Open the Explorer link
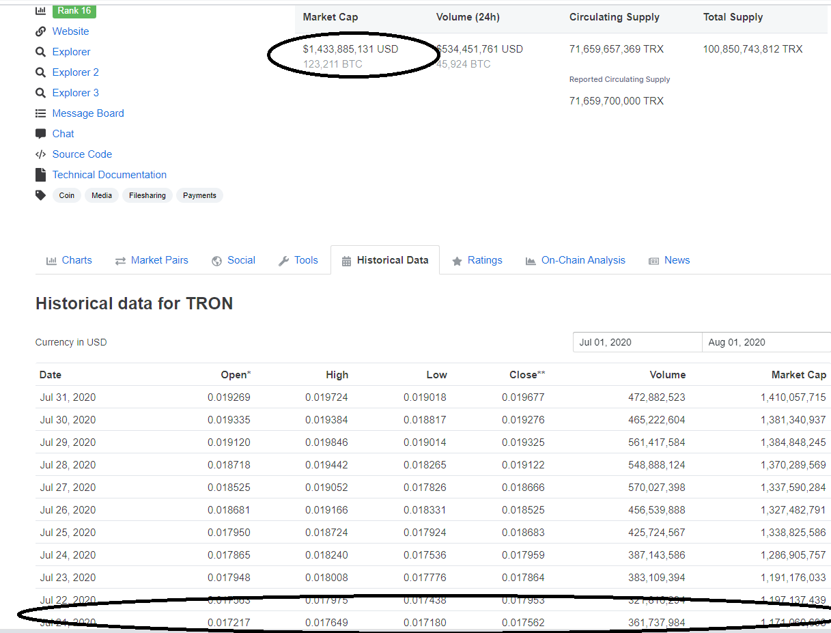This screenshot has height=633, width=831. (x=71, y=52)
